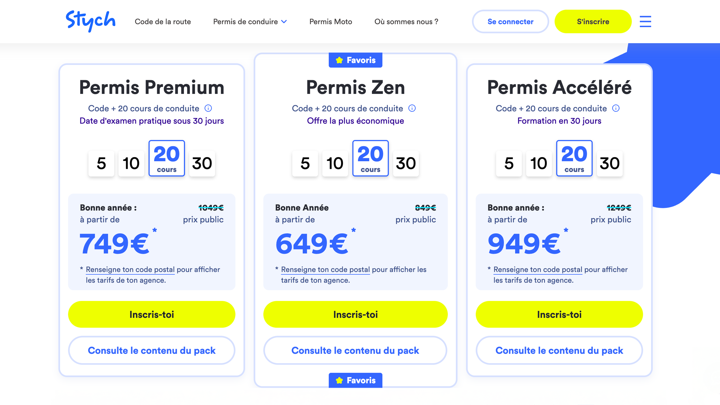
Task: Navigate to Permis Moto
Action: point(330,21)
